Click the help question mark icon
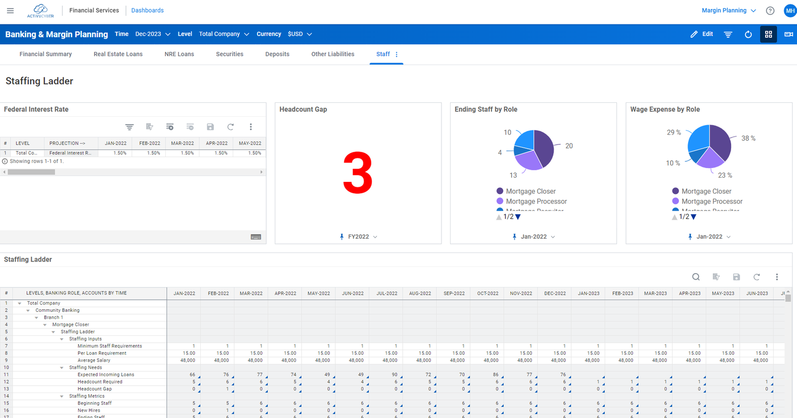 (x=770, y=10)
